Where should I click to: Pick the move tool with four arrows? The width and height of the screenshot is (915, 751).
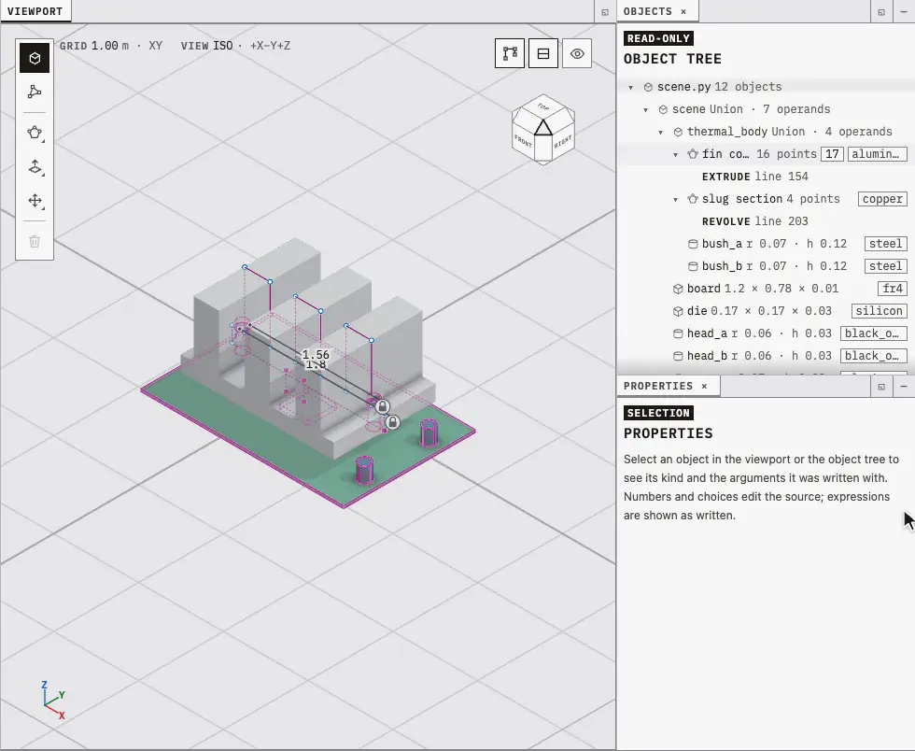pyautogui.click(x=35, y=201)
